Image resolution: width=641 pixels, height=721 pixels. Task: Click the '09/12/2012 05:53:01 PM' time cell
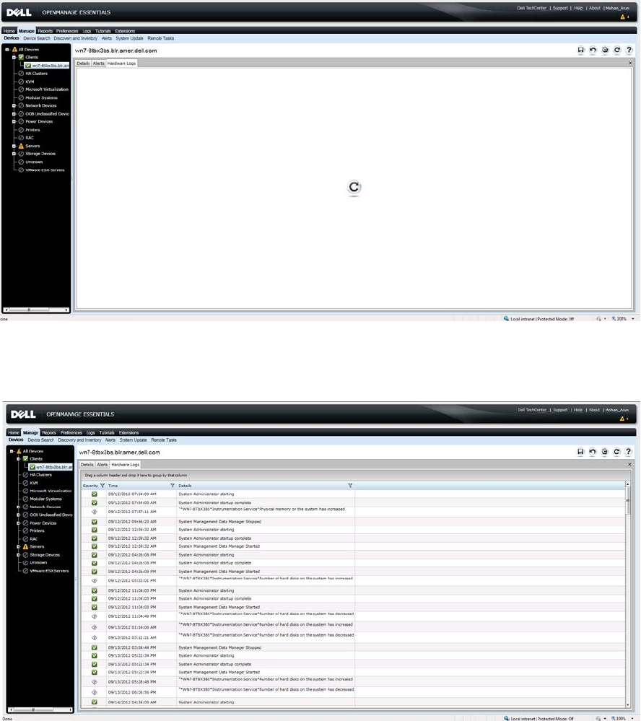tap(132, 581)
